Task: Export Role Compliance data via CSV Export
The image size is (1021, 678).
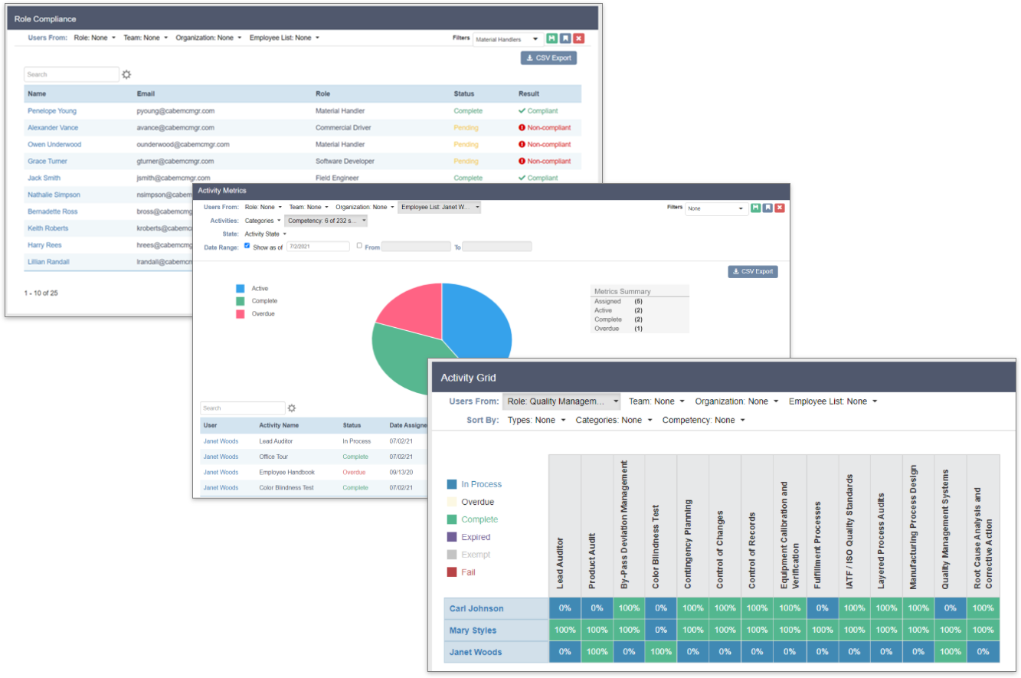Action: [548, 57]
